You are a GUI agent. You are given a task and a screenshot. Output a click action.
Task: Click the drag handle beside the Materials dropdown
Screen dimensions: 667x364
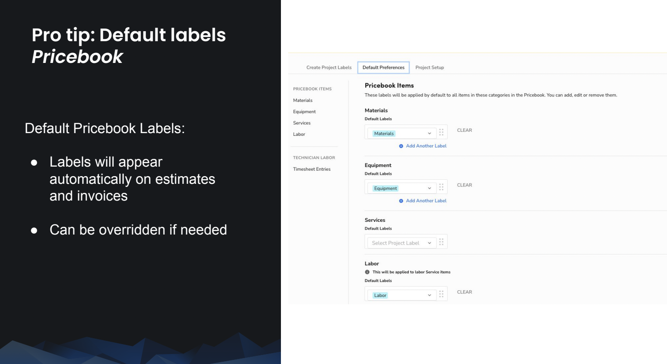(x=441, y=132)
